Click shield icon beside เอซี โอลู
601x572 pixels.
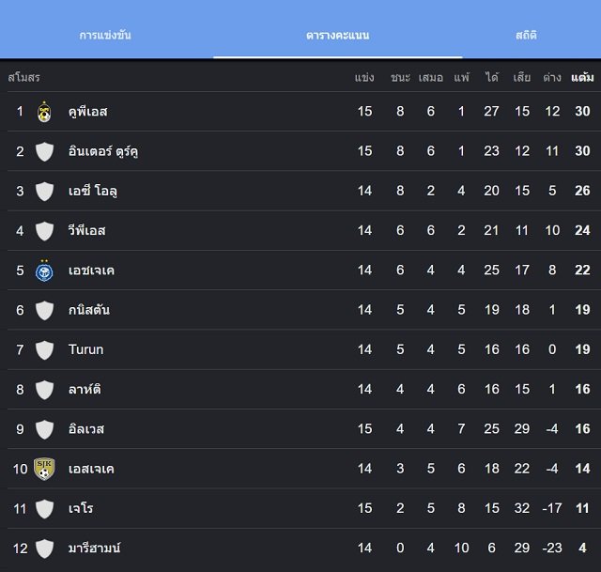click(x=44, y=192)
